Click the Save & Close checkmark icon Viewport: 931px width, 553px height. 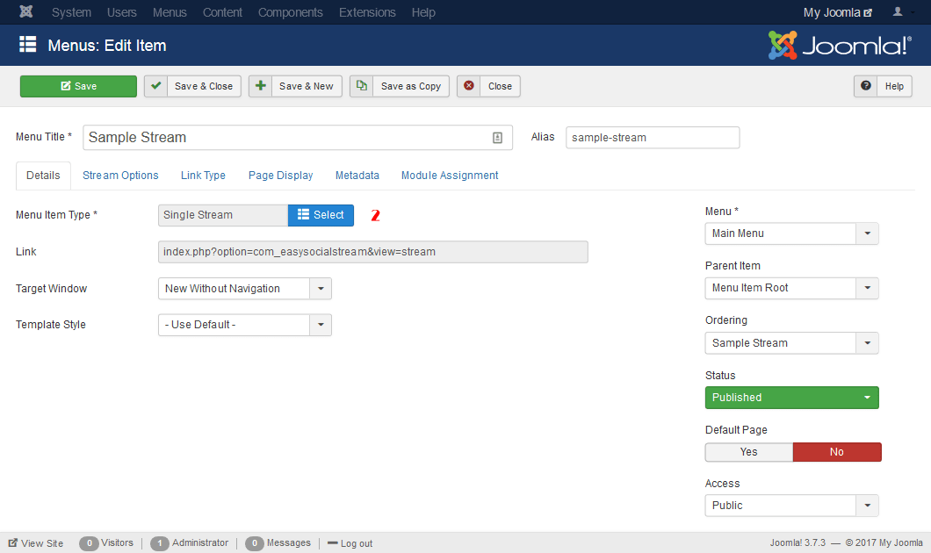tap(155, 86)
